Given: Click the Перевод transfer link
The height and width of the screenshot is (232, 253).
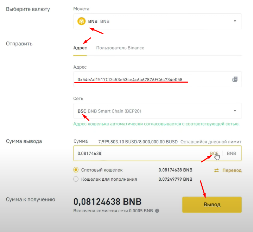Looking at the screenshot, I should click(x=232, y=170).
